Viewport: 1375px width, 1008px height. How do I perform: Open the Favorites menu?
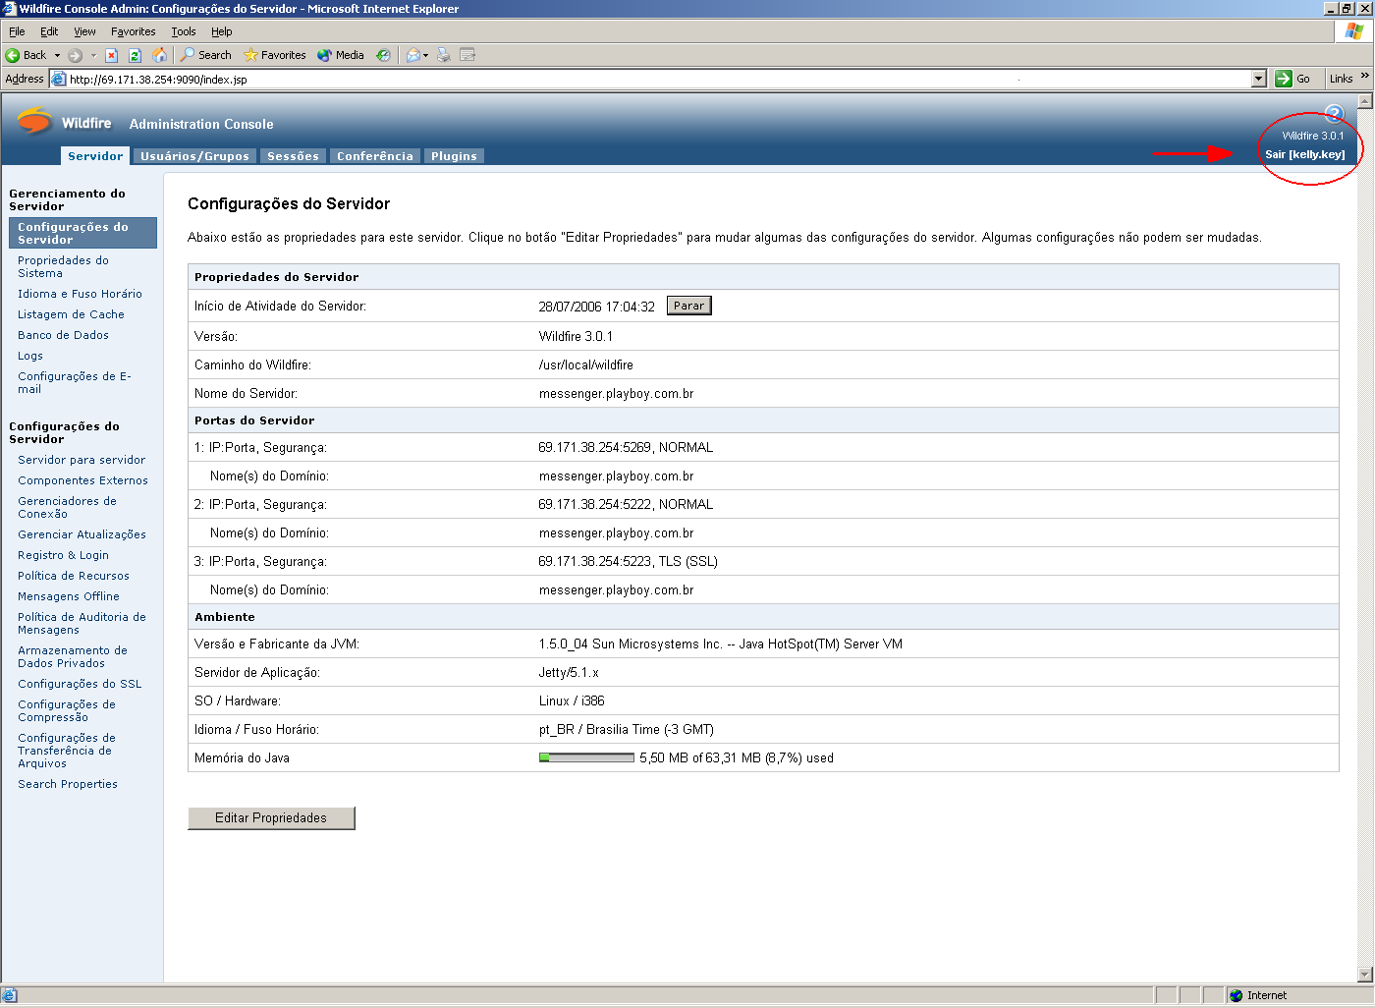pyautogui.click(x=133, y=31)
